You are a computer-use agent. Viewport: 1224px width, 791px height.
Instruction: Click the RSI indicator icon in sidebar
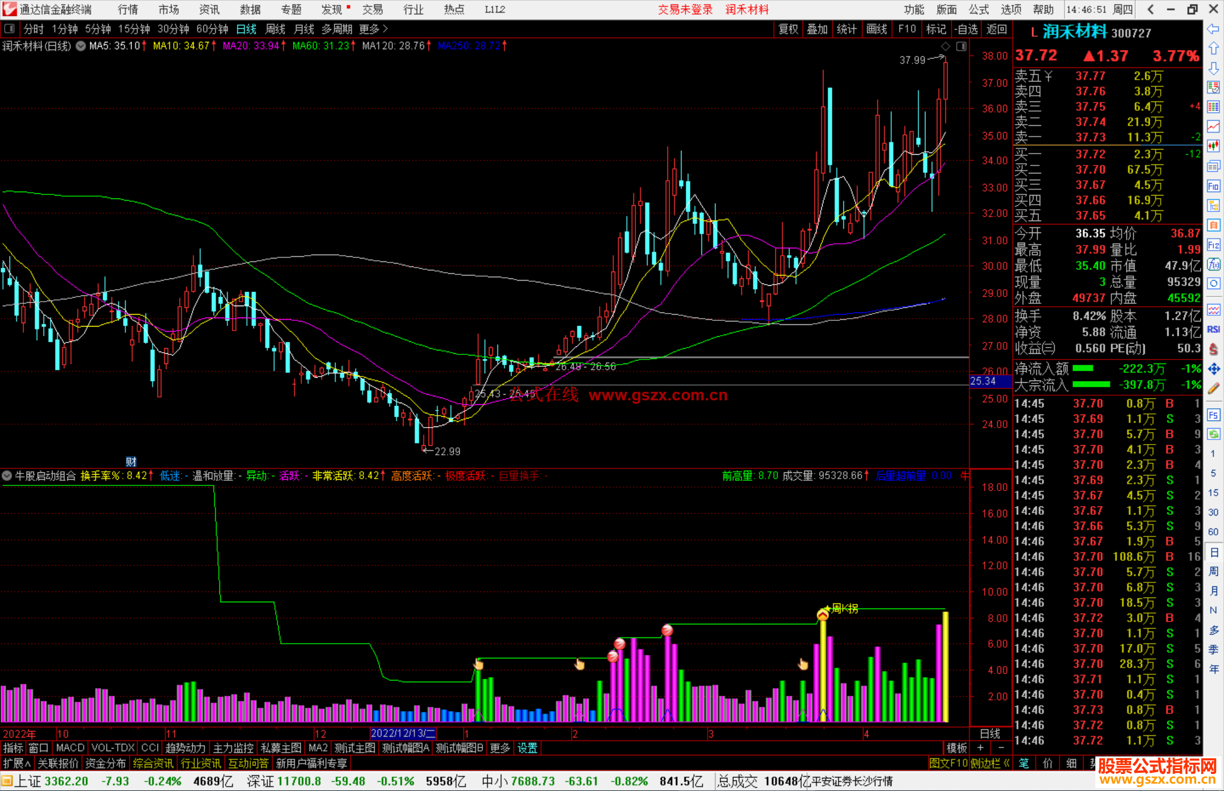(1213, 329)
